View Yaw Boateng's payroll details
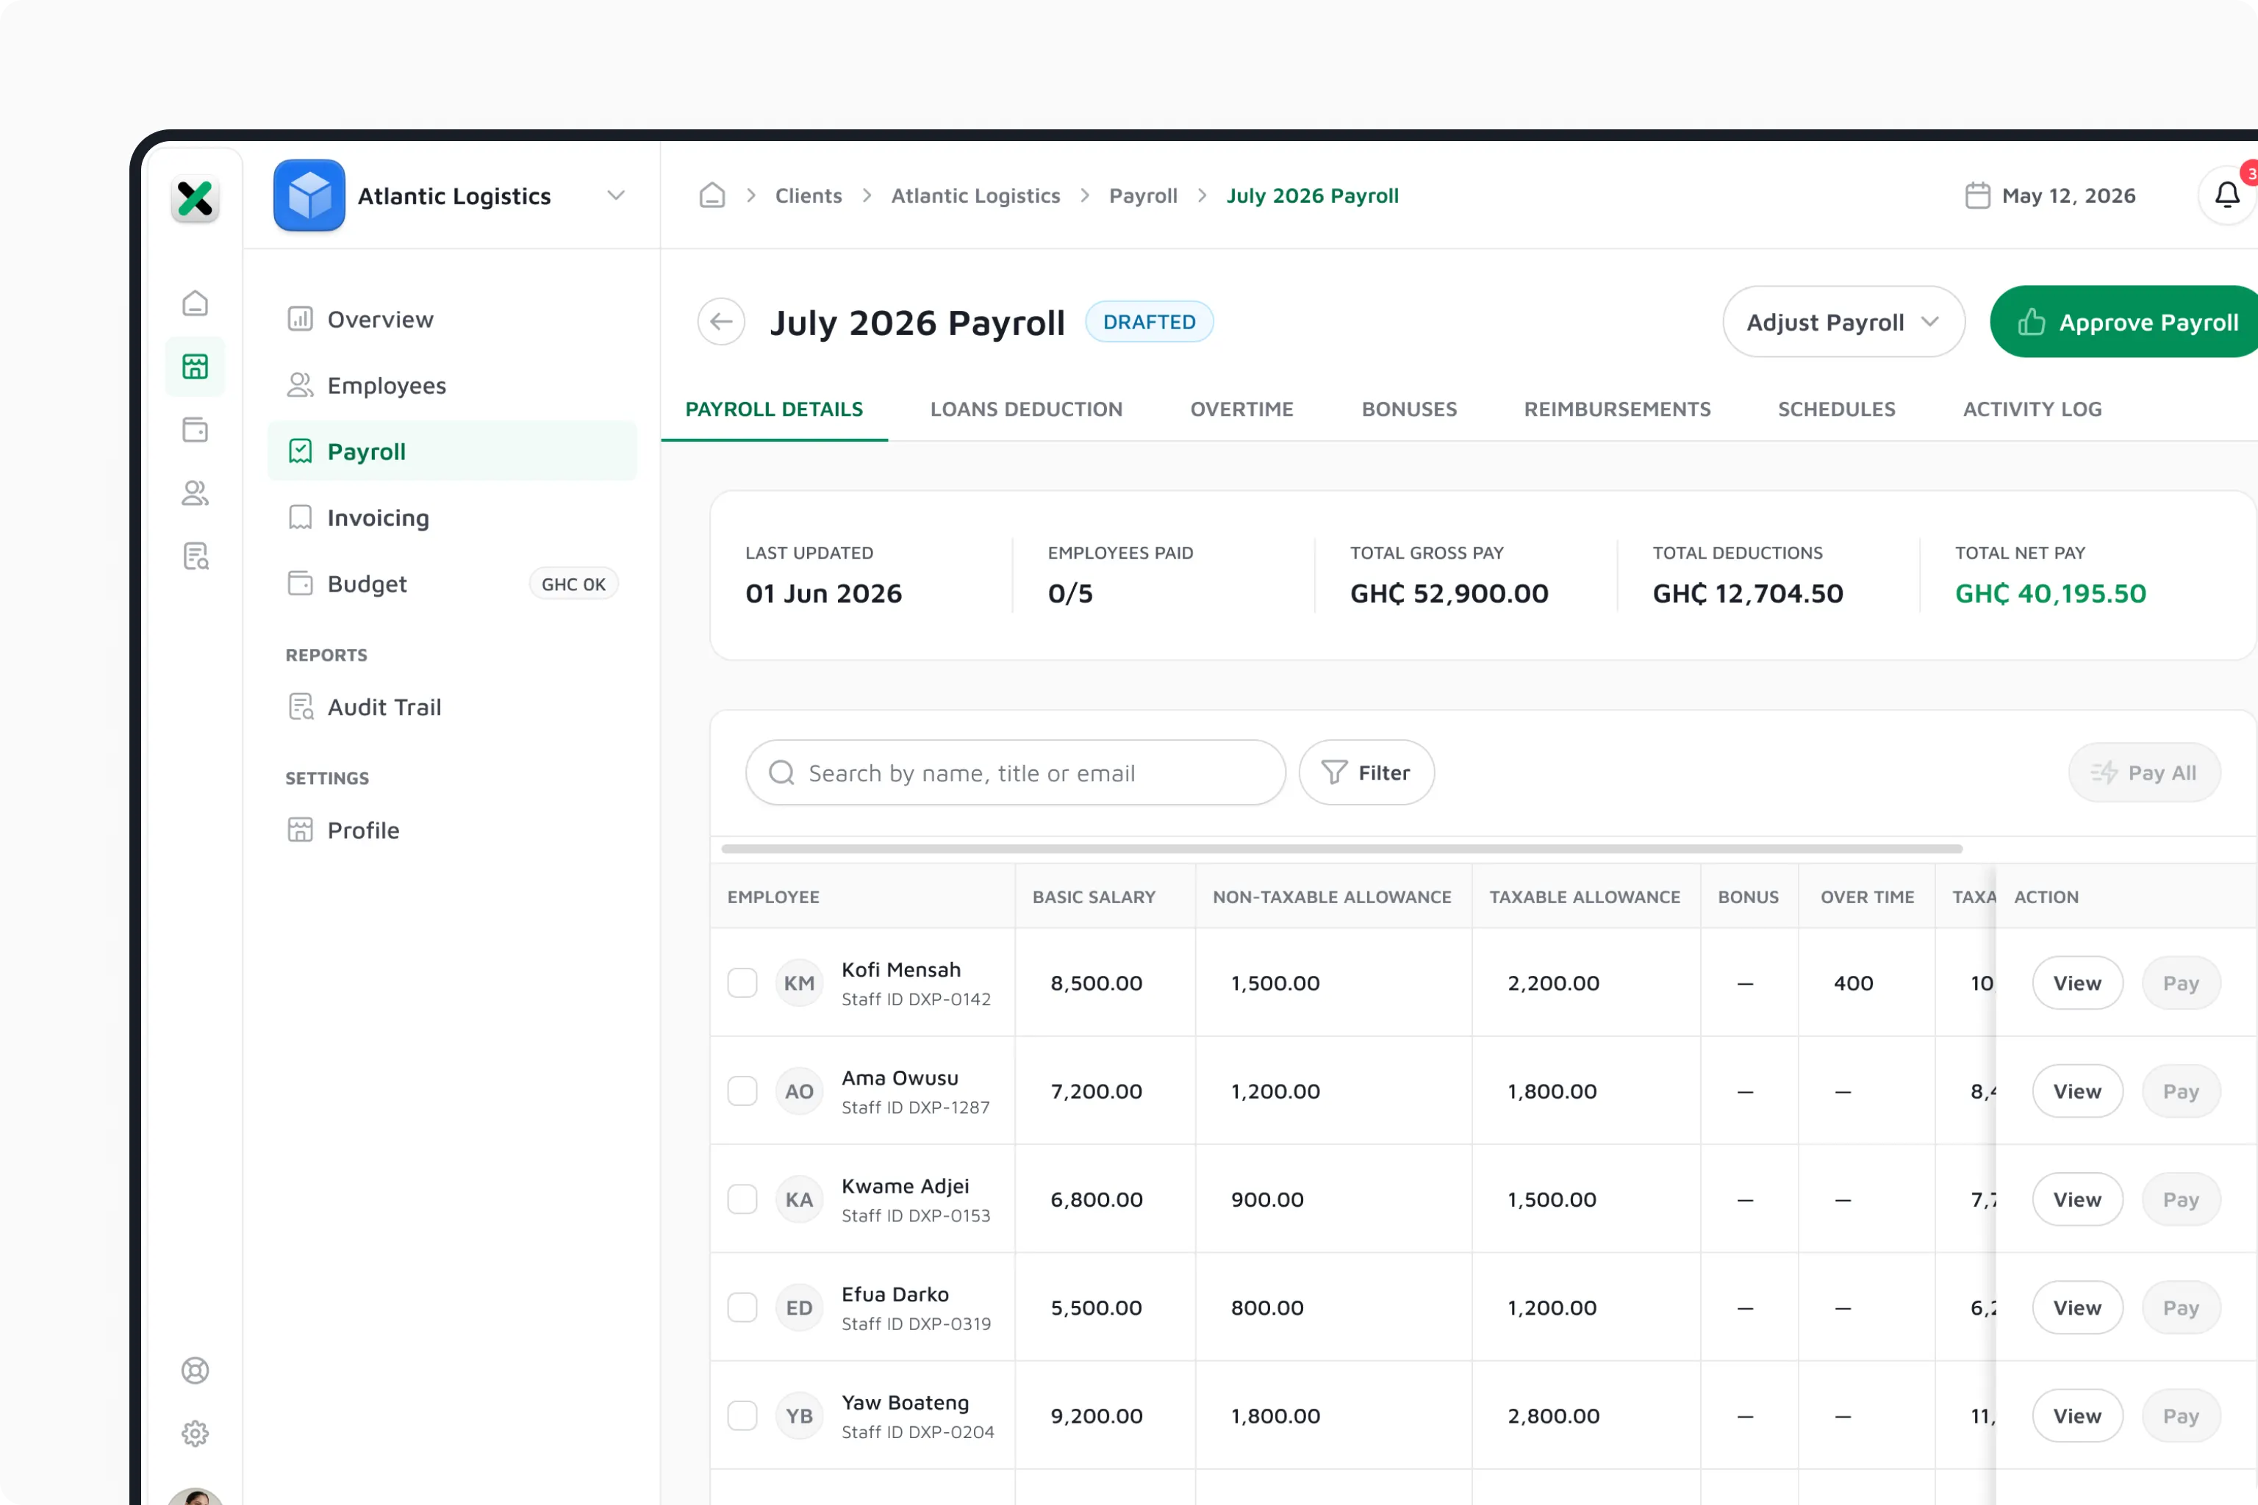This screenshot has height=1505, width=2258. (x=2076, y=1416)
